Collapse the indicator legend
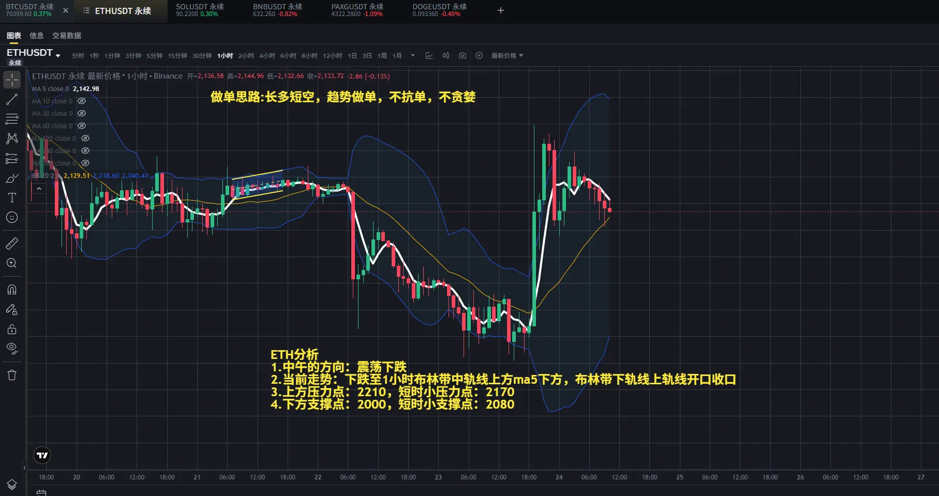Image resolution: width=939 pixels, height=496 pixels. [x=39, y=189]
